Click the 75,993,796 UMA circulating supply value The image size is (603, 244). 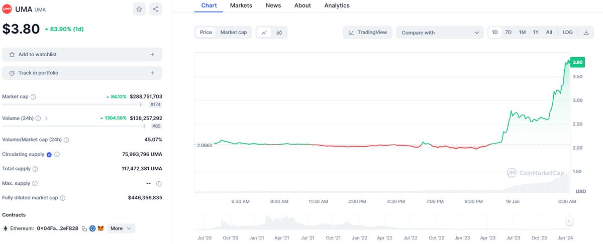click(x=142, y=155)
